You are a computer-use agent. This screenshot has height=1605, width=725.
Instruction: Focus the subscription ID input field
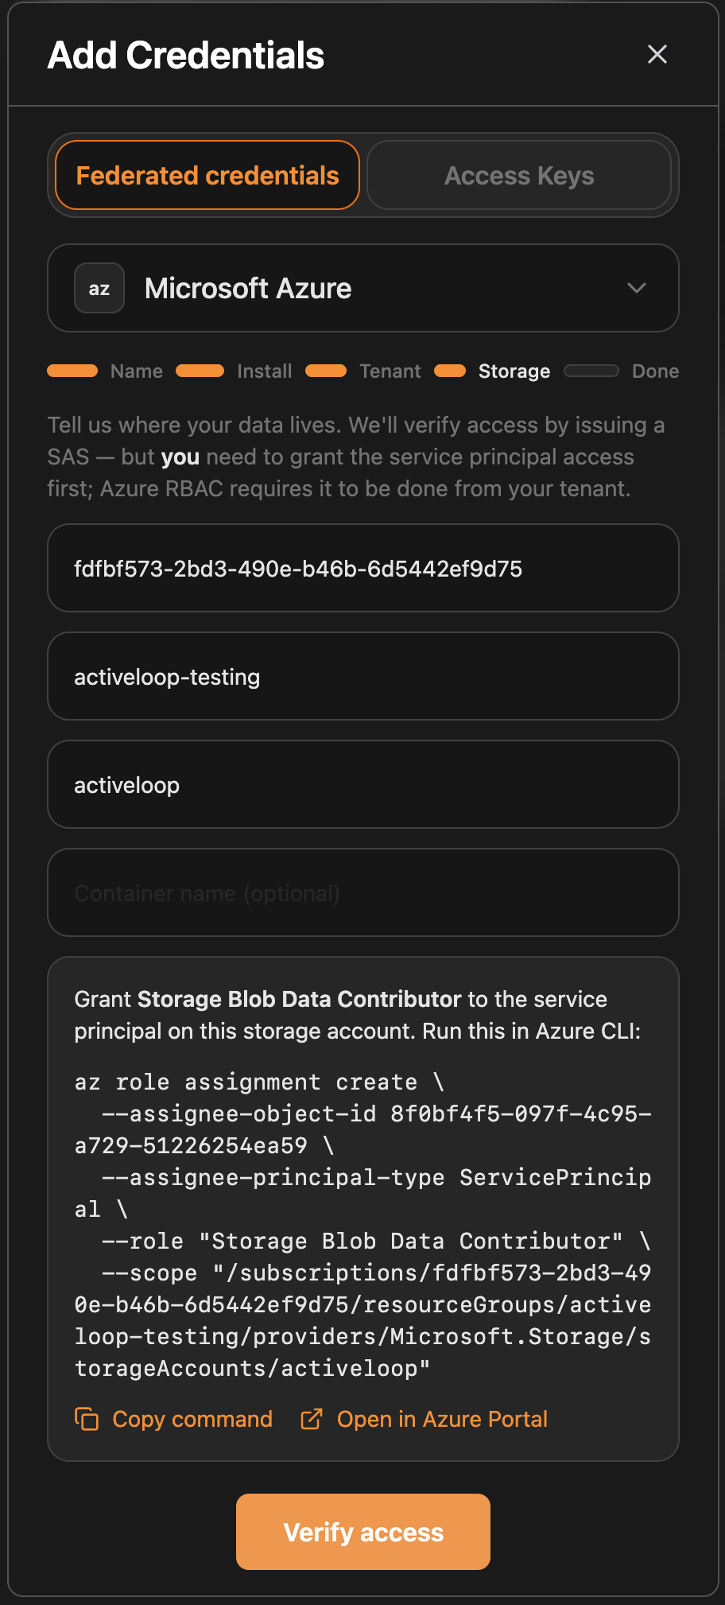click(363, 568)
